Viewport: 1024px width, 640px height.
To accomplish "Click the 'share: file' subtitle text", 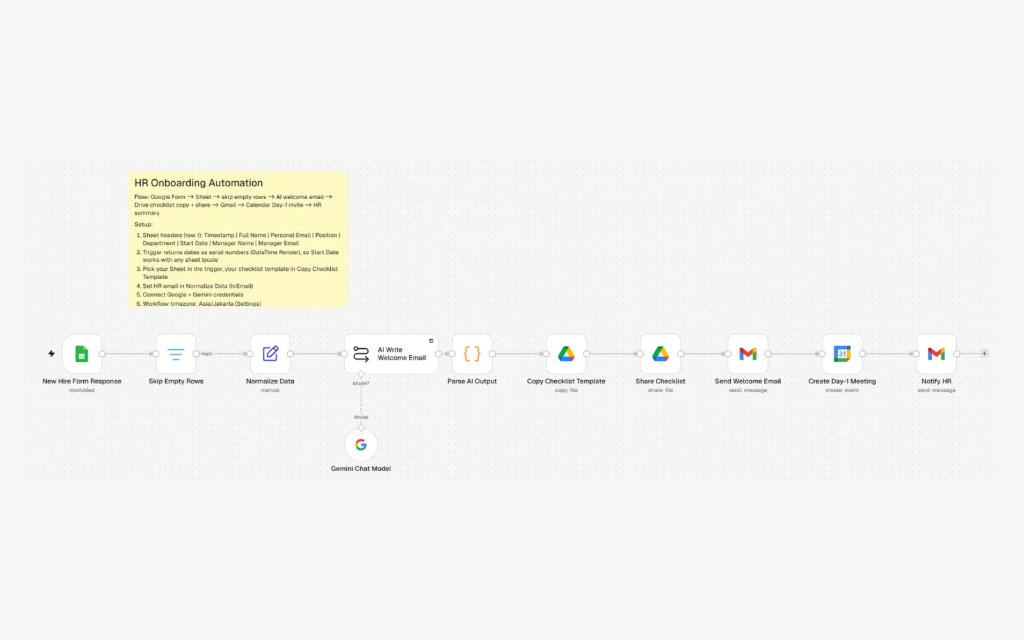I will click(x=660, y=390).
